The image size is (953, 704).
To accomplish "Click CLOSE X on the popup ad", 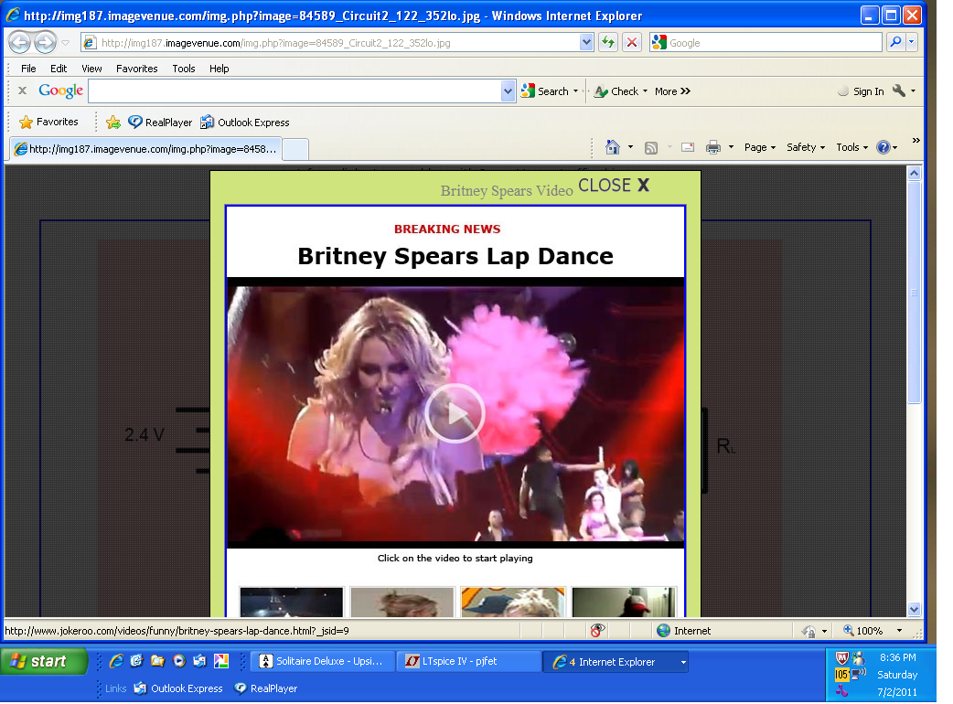I will [614, 186].
